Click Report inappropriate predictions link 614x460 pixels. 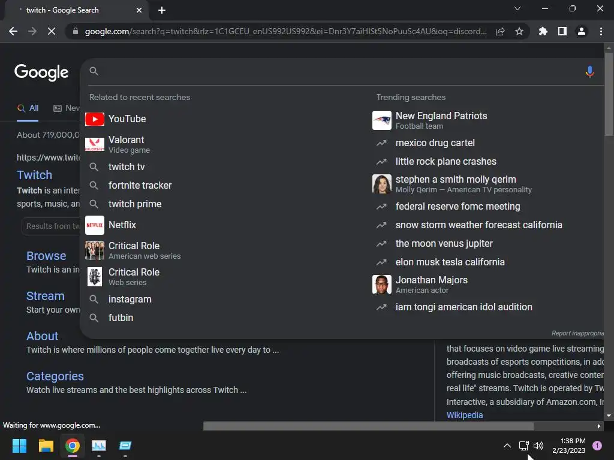577,333
